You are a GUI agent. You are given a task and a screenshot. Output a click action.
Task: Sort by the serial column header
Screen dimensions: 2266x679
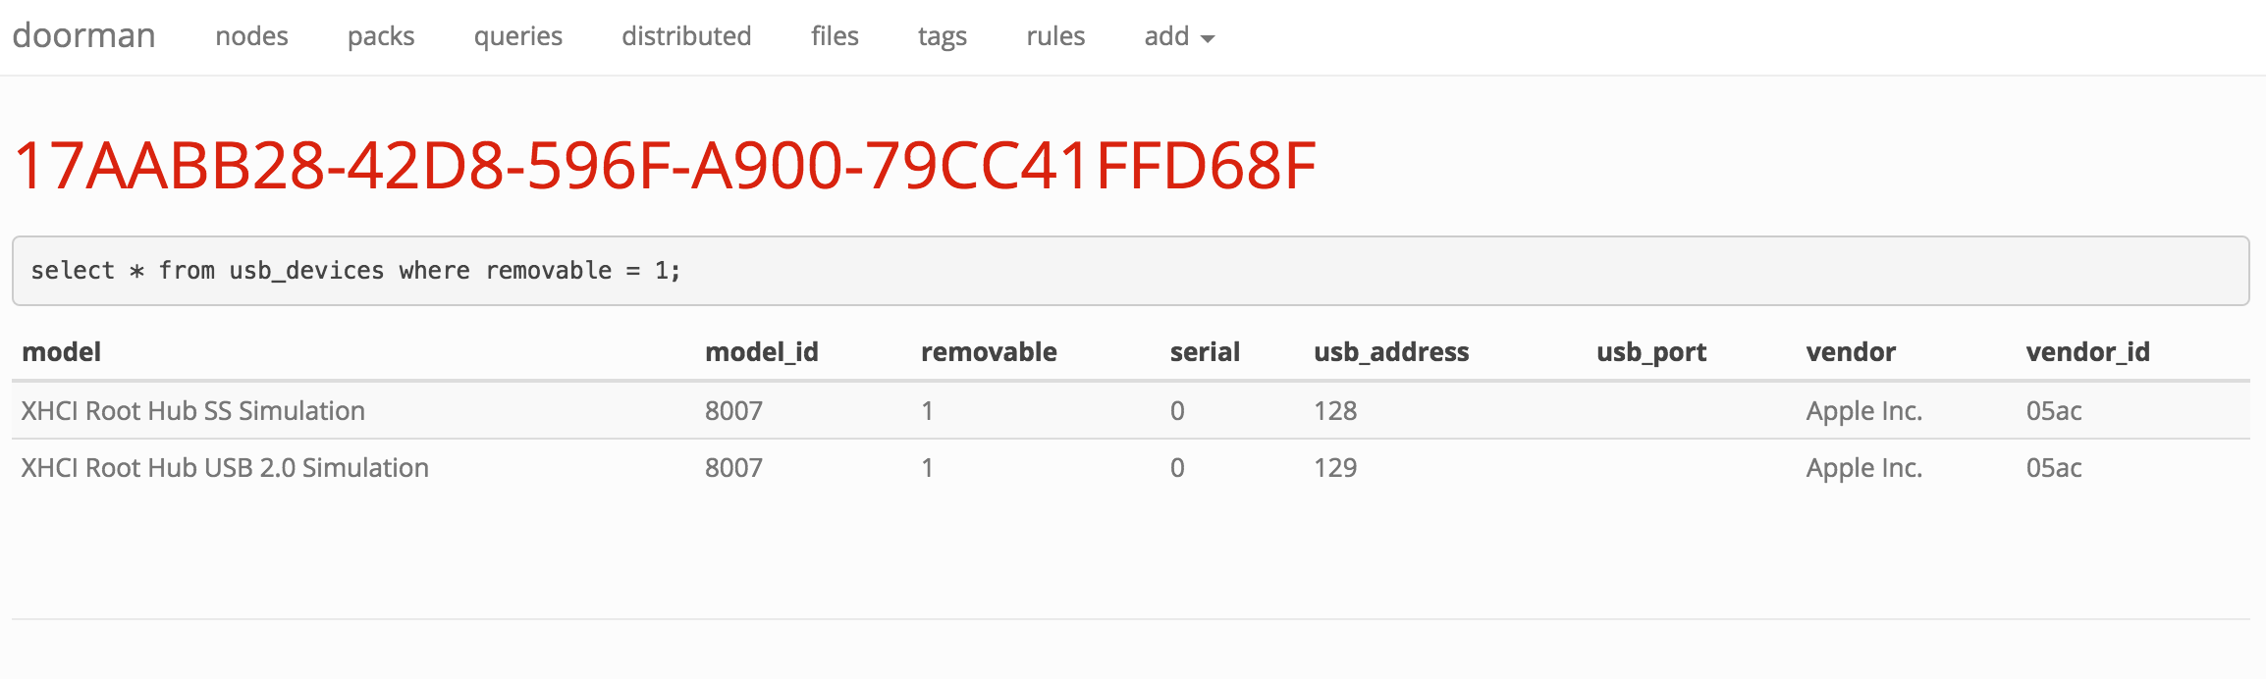click(1204, 351)
